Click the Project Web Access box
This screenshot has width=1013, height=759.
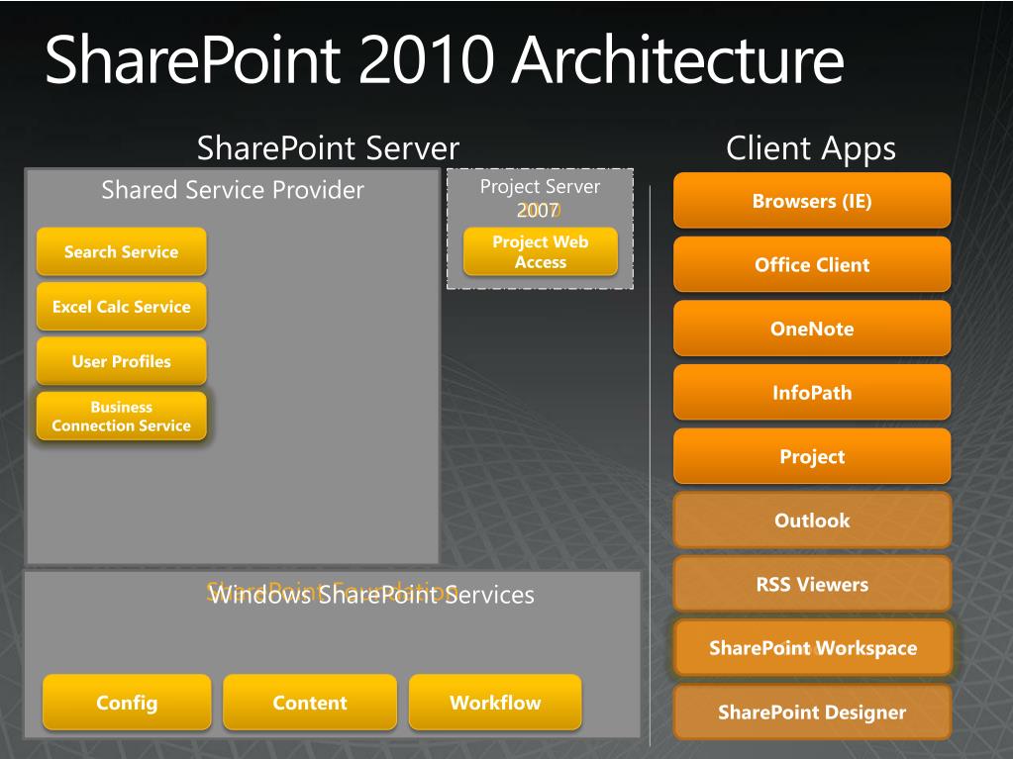pos(540,251)
